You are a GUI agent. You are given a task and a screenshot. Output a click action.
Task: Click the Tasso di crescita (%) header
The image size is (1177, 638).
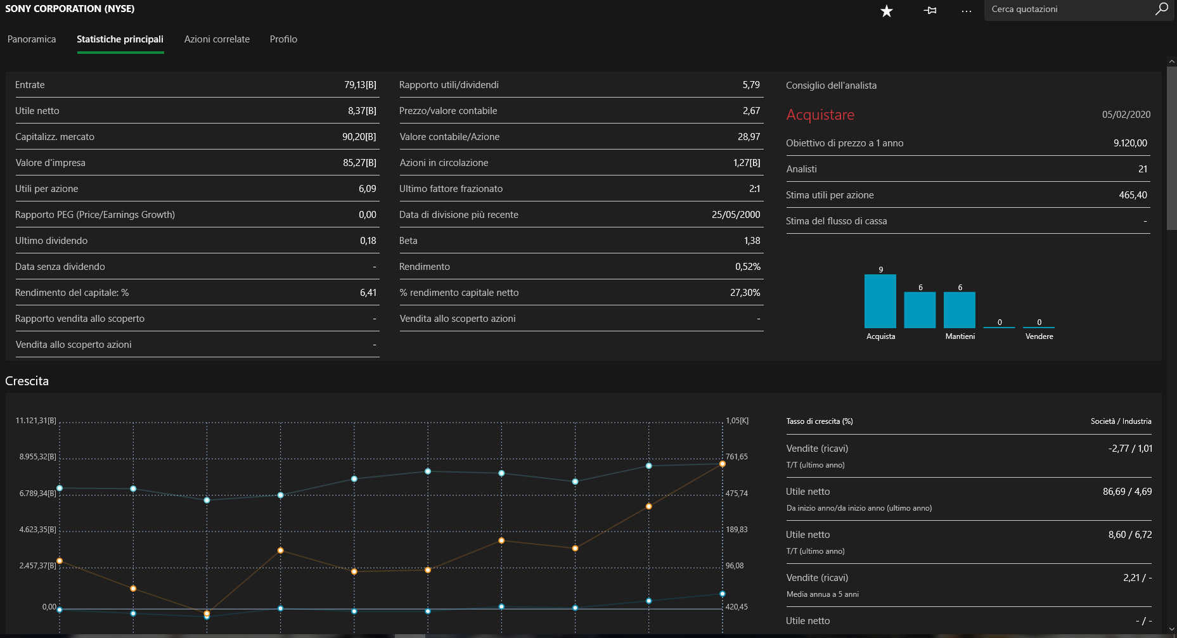[820, 421]
